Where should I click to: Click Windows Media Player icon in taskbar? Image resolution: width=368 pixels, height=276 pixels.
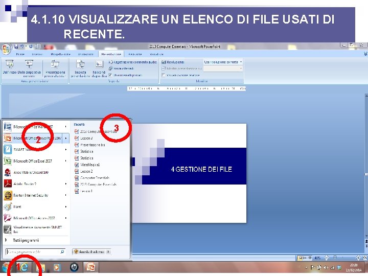coord(57,267)
